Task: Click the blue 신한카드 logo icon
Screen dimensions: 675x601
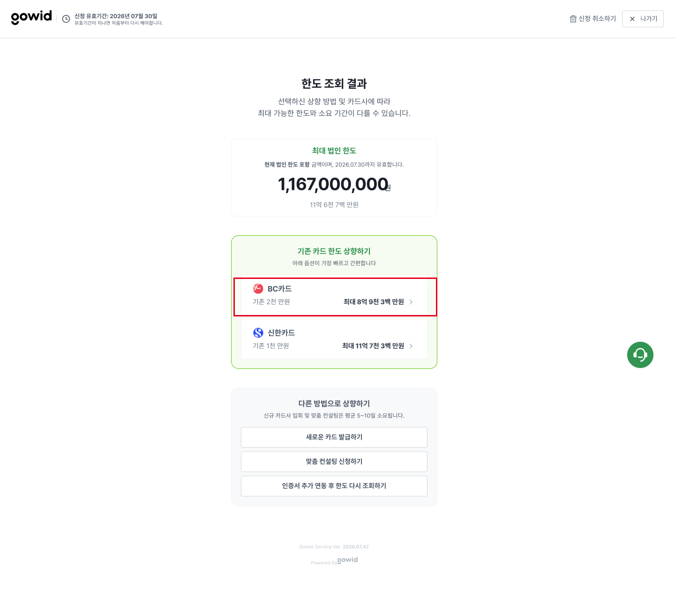Action: (258, 332)
